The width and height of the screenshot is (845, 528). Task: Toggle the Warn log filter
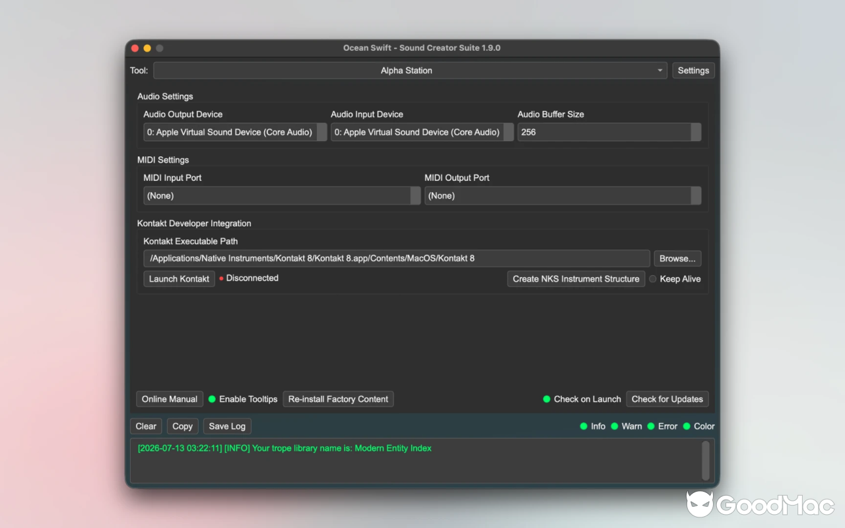(x=626, y=426)
